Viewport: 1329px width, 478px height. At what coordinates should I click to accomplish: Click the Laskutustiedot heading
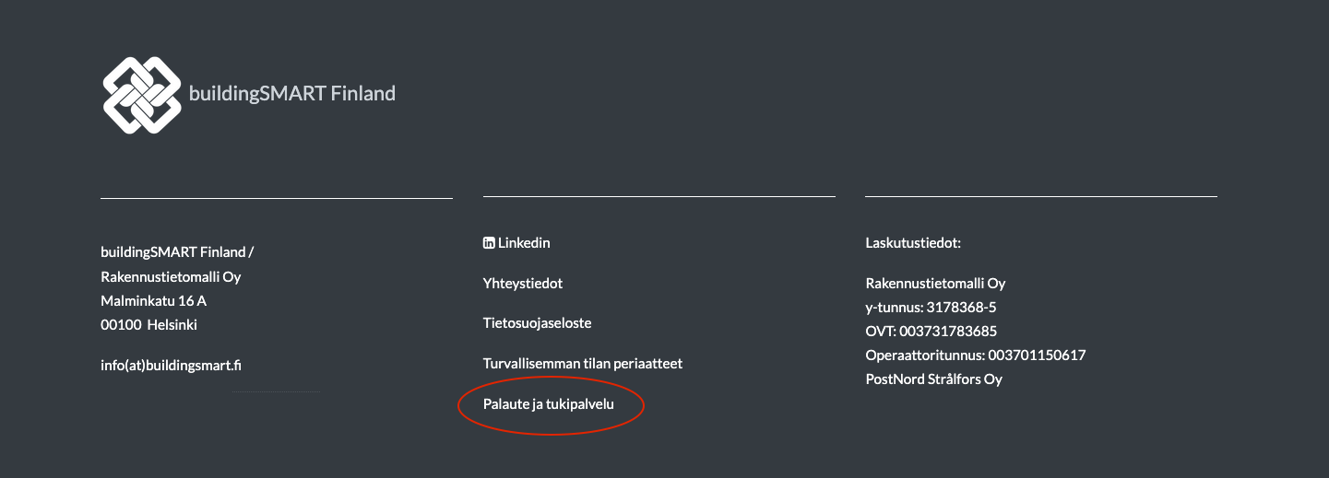(913, 243)
